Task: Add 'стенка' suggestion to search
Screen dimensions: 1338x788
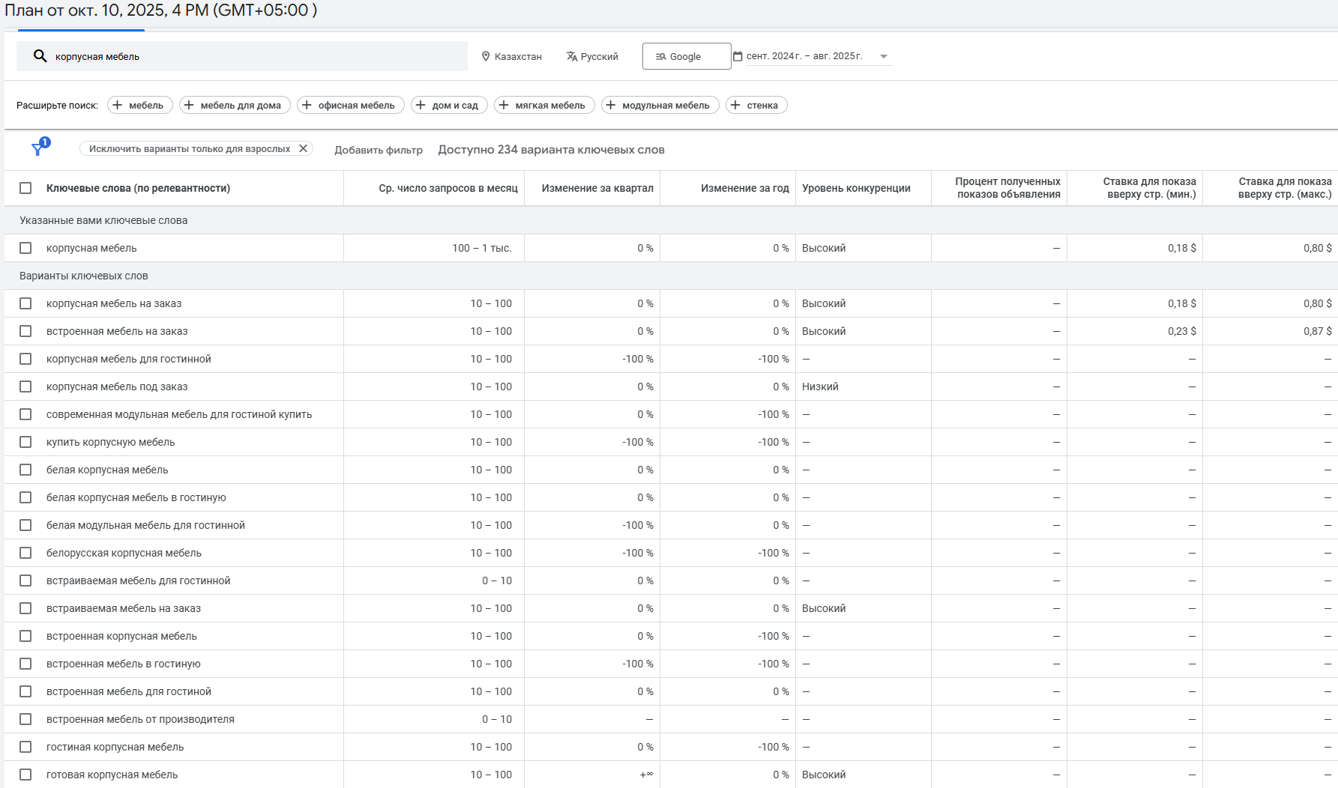Action: coord(756,105)
